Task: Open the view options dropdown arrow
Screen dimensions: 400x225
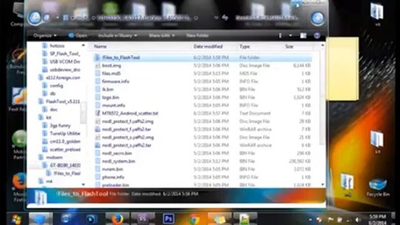Action: coord(290,36)
